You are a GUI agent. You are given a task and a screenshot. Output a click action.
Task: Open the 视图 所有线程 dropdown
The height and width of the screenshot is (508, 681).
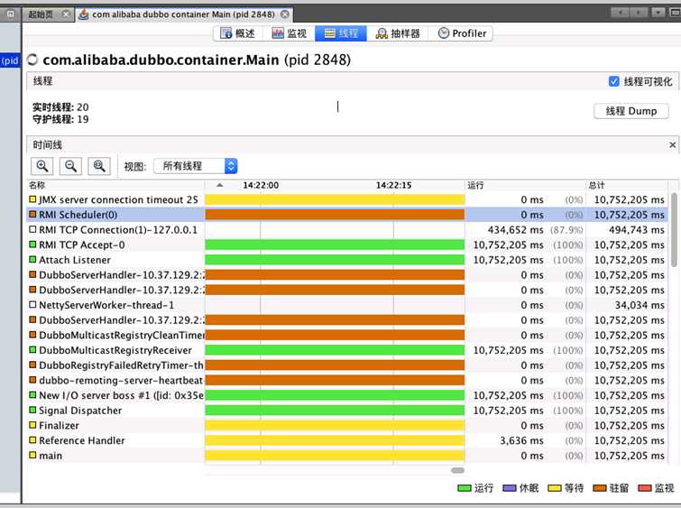196,166
